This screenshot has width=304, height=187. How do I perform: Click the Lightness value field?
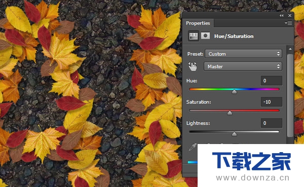pos(272,123)
